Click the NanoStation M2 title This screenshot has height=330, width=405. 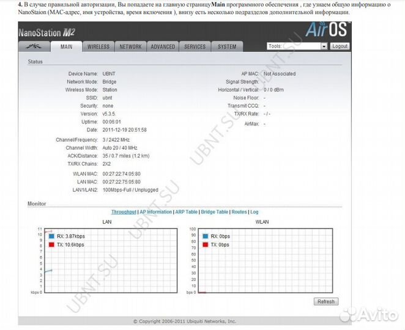[x=46, y=33]
